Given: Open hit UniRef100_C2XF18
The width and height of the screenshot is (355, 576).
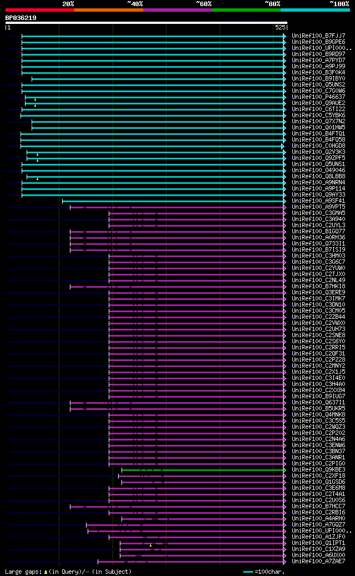Looking at the screenshot, I should [x=318, y=476].
